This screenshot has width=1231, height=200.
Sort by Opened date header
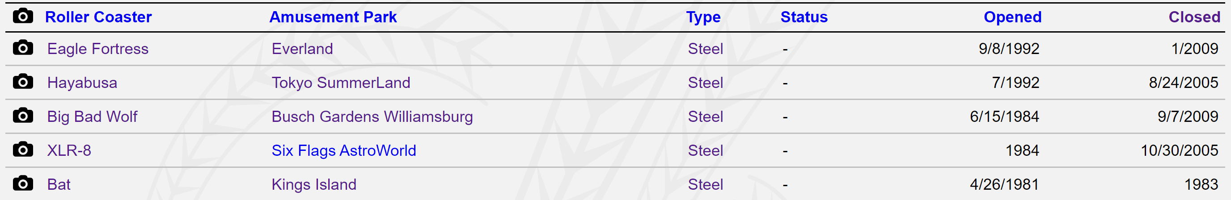(x=1013, y=17)
